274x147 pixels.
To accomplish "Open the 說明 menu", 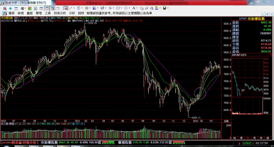I will point(81,13).
